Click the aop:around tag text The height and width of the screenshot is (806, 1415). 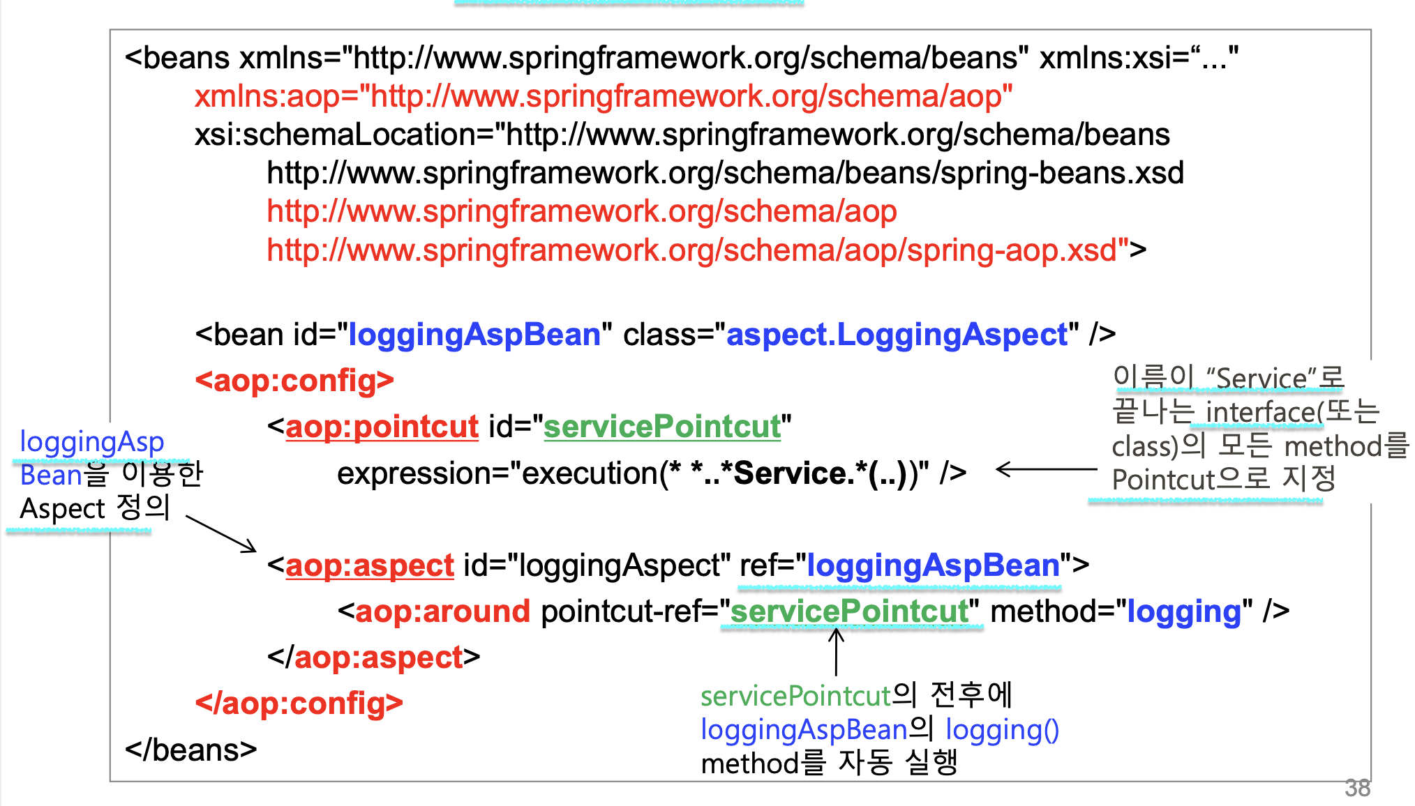(x=442, y=611)
